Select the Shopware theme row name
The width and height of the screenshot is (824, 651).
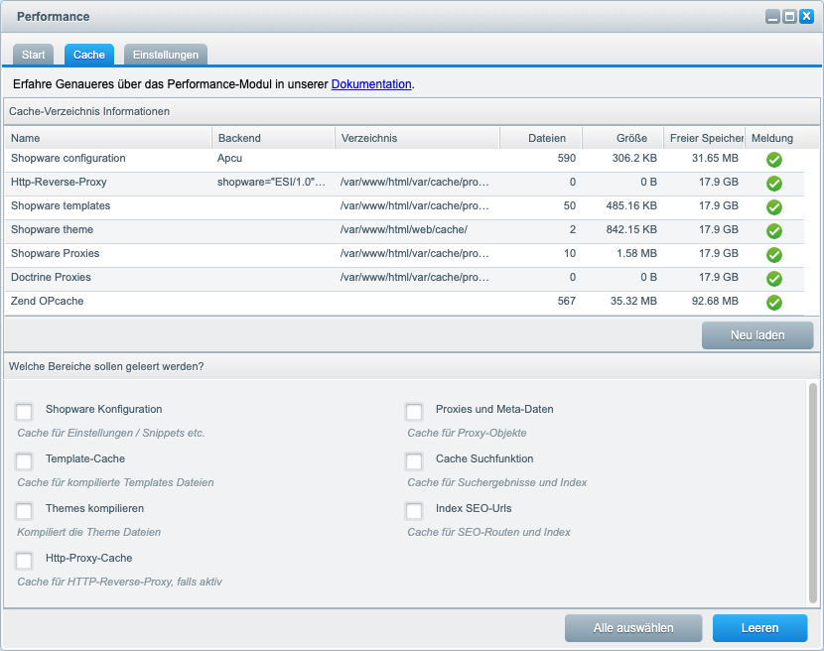coord(52,229)
